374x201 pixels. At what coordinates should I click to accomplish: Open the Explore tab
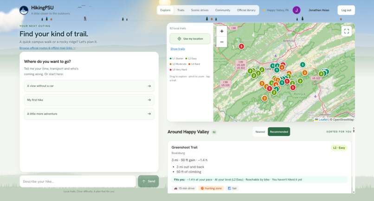[165, 10]
